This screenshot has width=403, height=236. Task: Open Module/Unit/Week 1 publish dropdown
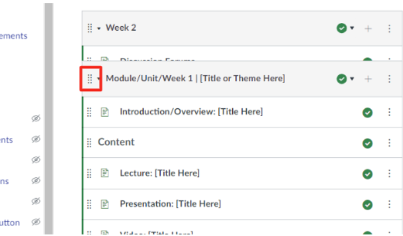pos(345,79)
